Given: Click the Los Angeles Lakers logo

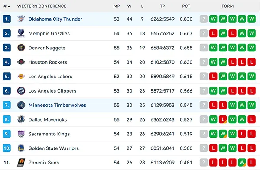Looking at the screenshot, I should tap(21, 76).
